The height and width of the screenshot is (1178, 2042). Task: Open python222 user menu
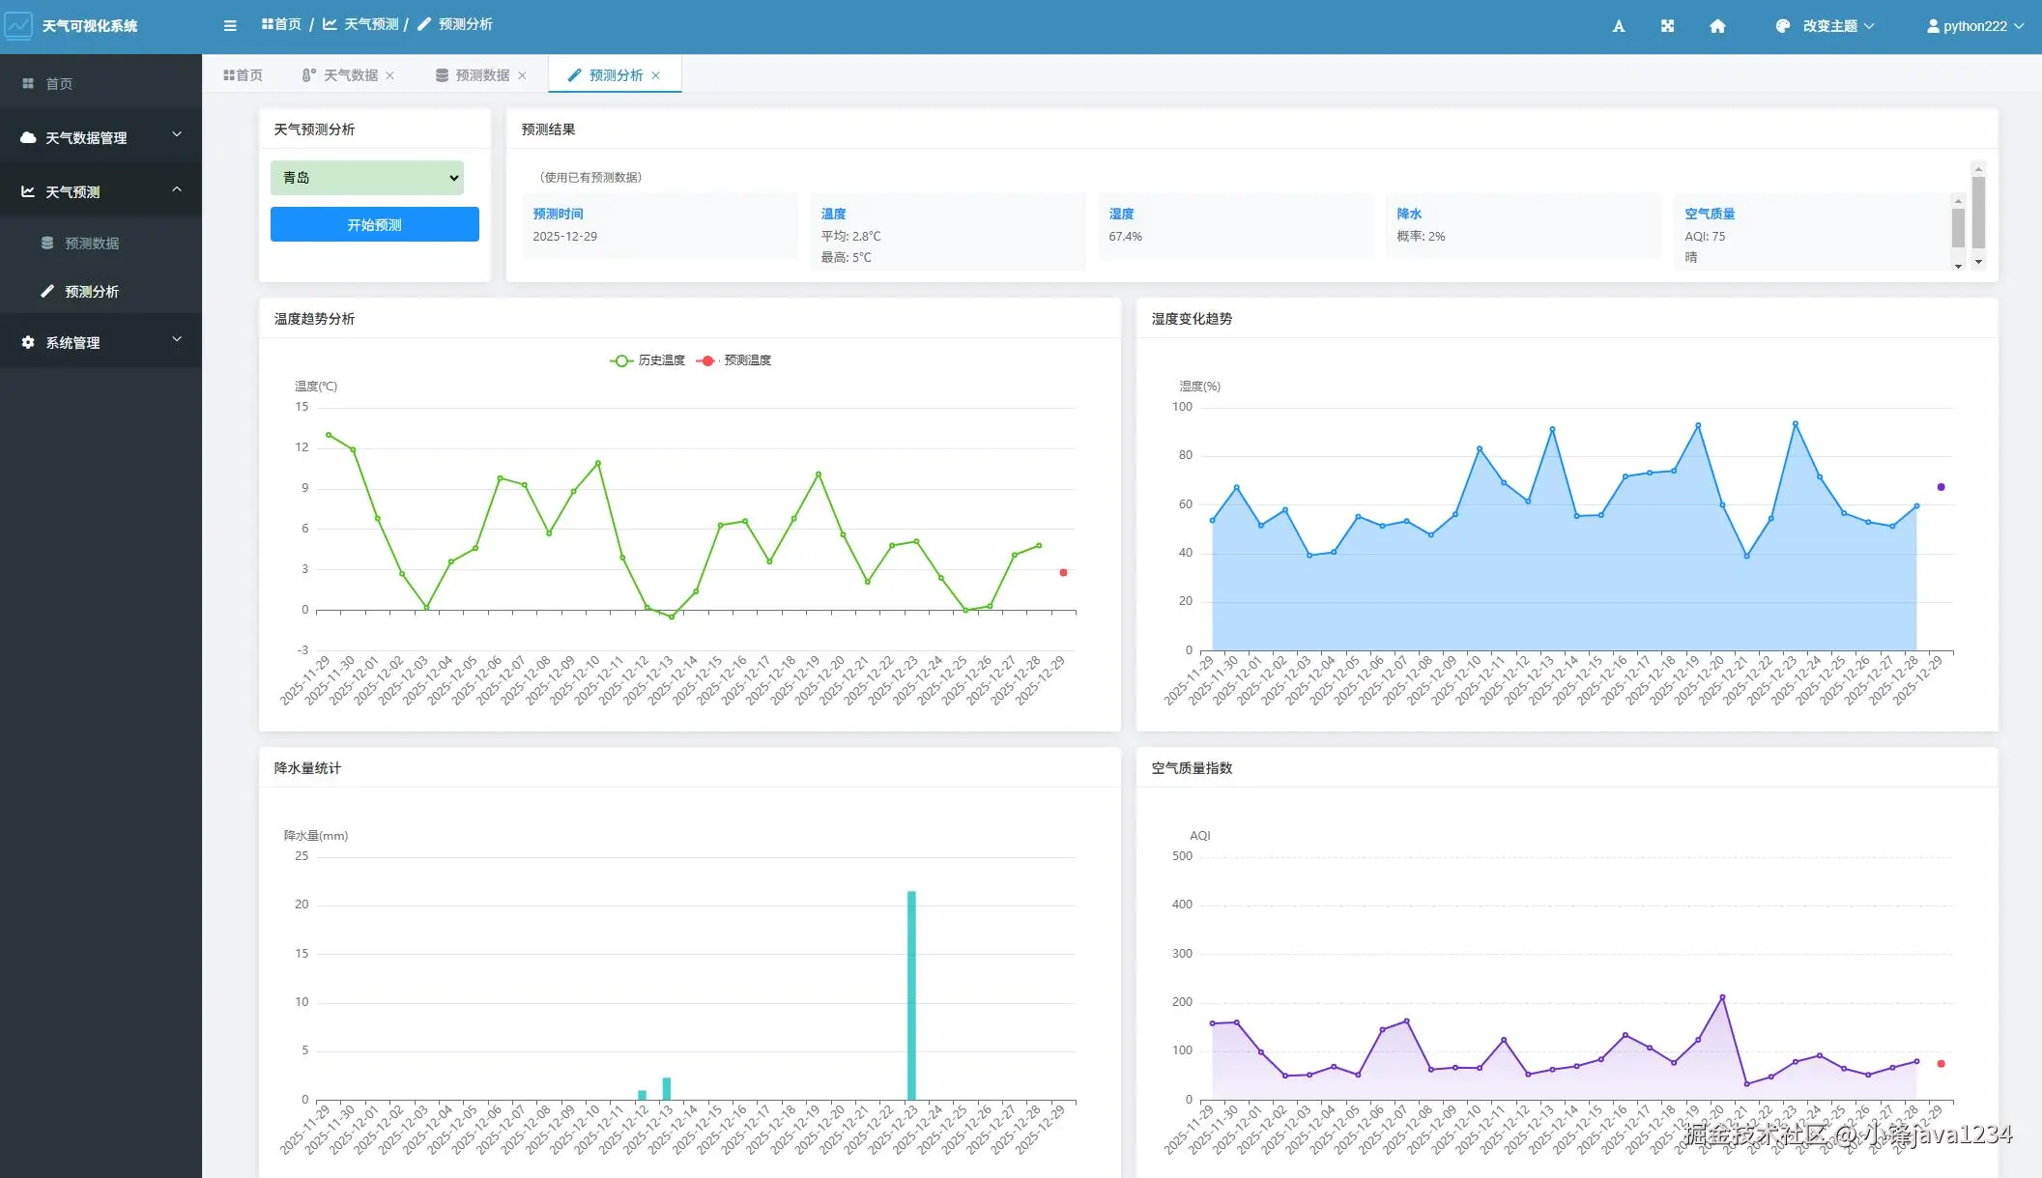tap(1974, 26)
